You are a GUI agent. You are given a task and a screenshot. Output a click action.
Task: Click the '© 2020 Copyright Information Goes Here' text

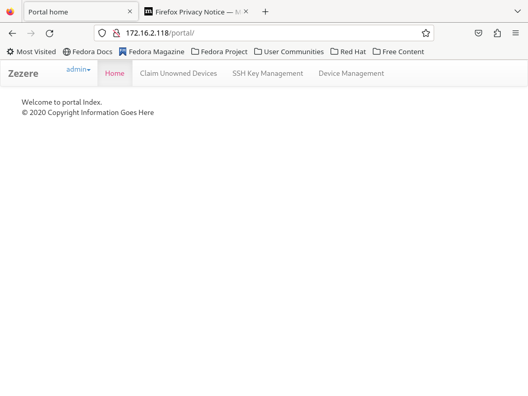pyautogui.click(x=88, y=112)
